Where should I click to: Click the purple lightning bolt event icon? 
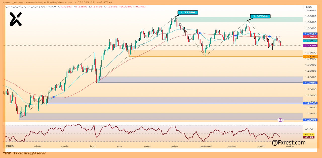(280, 120)
